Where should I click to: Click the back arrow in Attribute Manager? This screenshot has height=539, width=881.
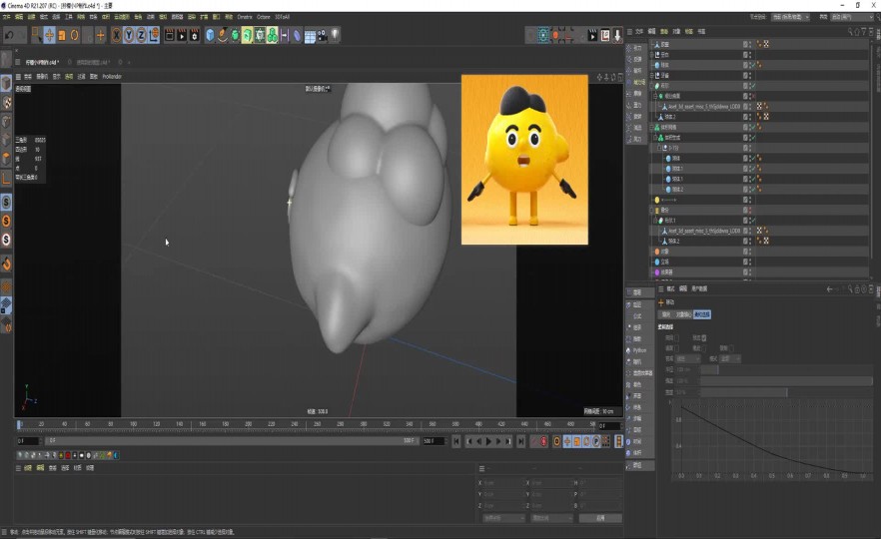[829, 289]
